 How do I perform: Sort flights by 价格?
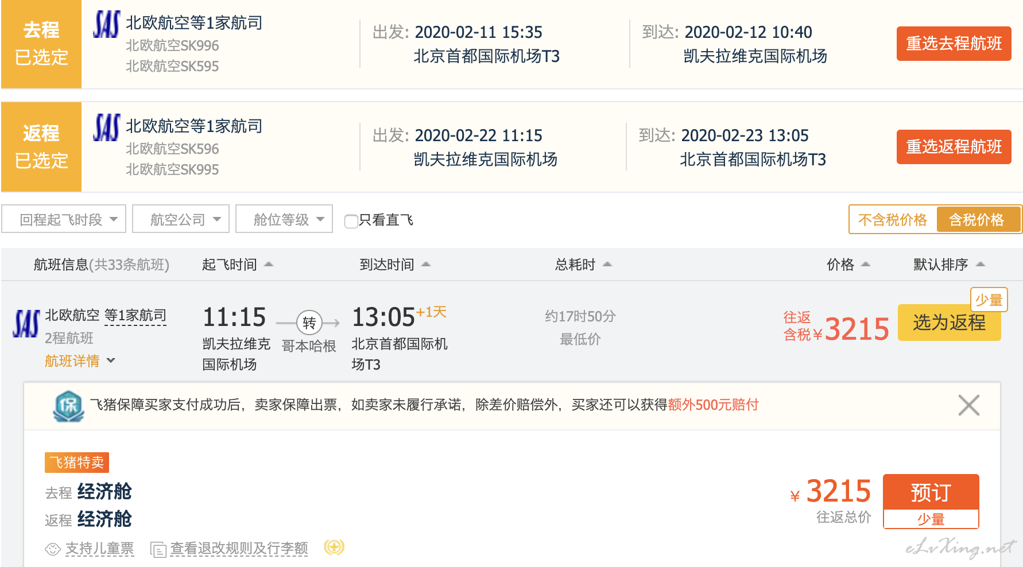(x=847, y=265)
